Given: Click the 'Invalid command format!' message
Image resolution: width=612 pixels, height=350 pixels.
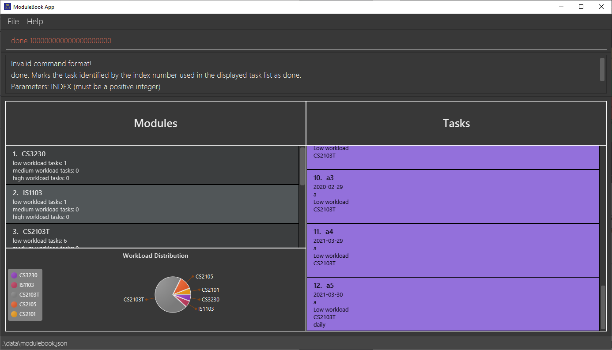Looking at the screenshot, I should pyautogui.click(x=51, y=64).
